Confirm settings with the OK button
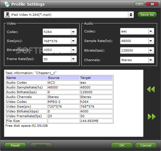 point(122,145)
